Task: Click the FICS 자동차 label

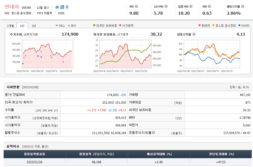Action: pyautogui.click(x=45, y=13)
